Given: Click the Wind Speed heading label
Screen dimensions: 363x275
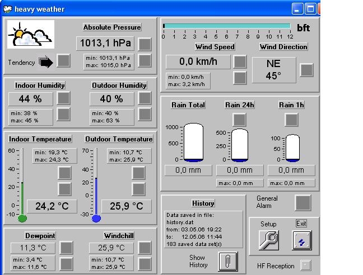Looking at the screenshot, I should click(x=215, y=47).
